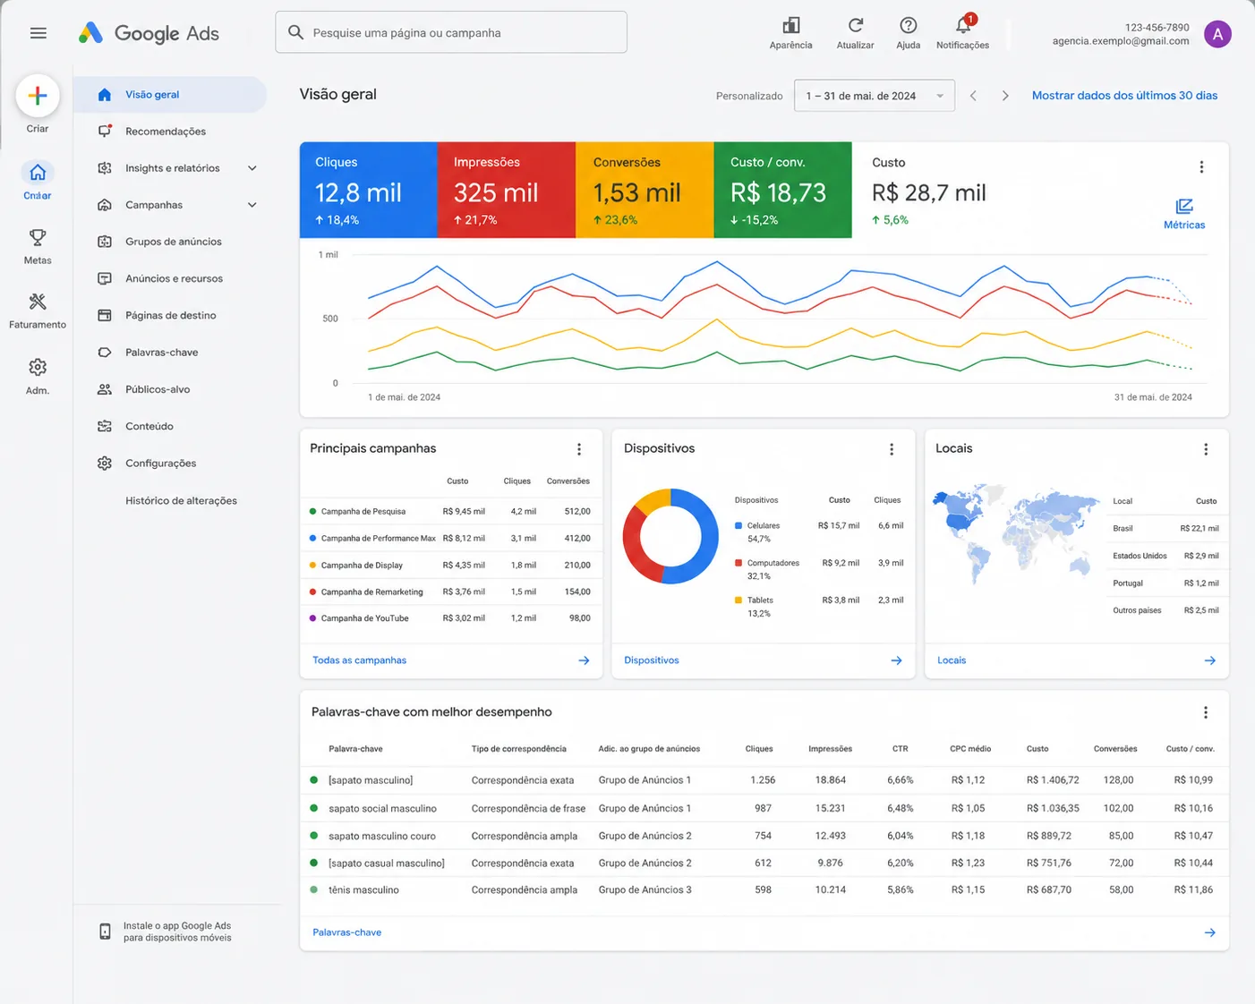Open the hamburger main menu

click(38, 33)
